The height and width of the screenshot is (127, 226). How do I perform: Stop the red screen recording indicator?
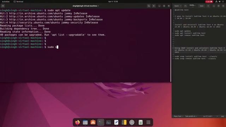(x=209, y=1)
